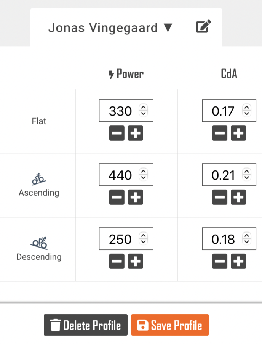Screen dimensions: 262x344
Task: Decrease Ascending CdA with minus button
Action: pyautogui.click(x=220, y=197)
